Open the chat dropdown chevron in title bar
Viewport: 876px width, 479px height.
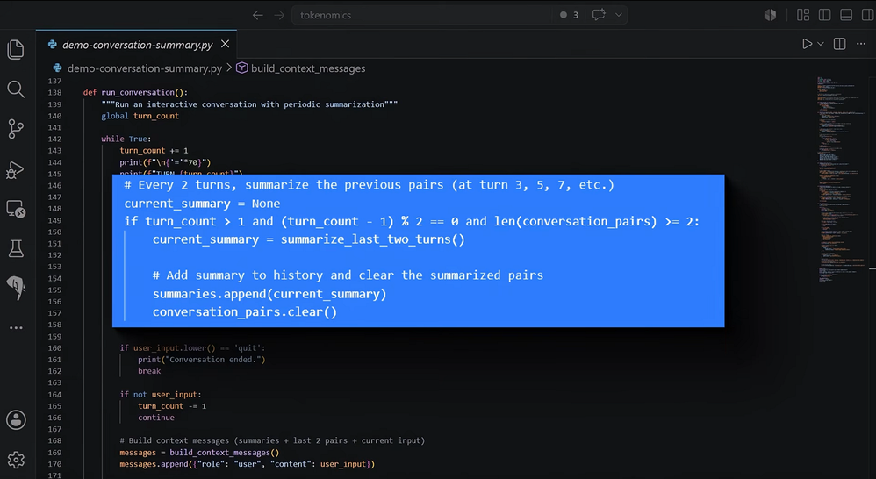point(619,15)
